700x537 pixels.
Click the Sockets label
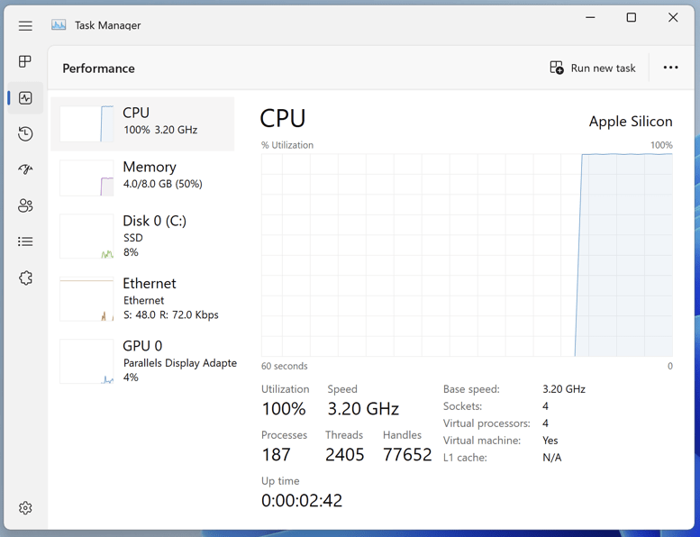462,406
